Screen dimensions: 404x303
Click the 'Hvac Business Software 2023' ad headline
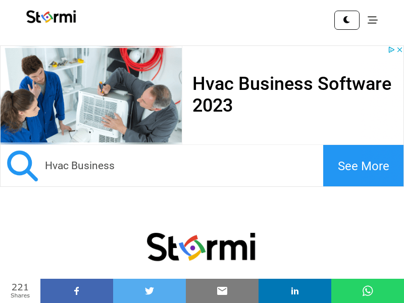click(292, 94)
